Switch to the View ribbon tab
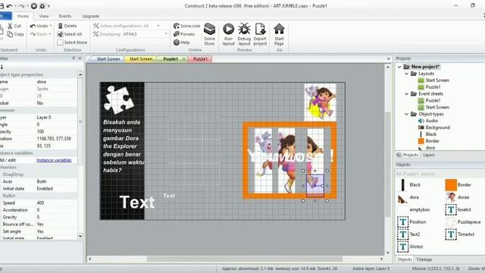 coord(44,16)
